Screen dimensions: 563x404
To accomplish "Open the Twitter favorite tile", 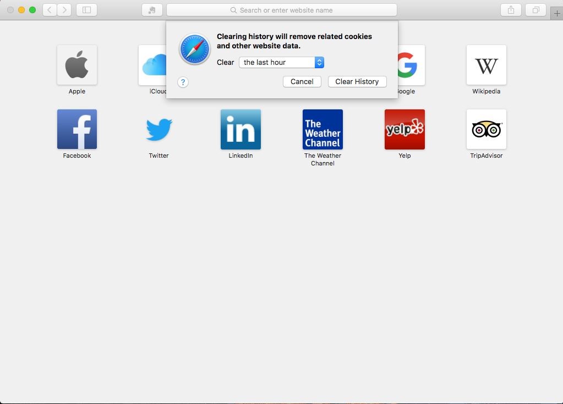I will point(158,129).
